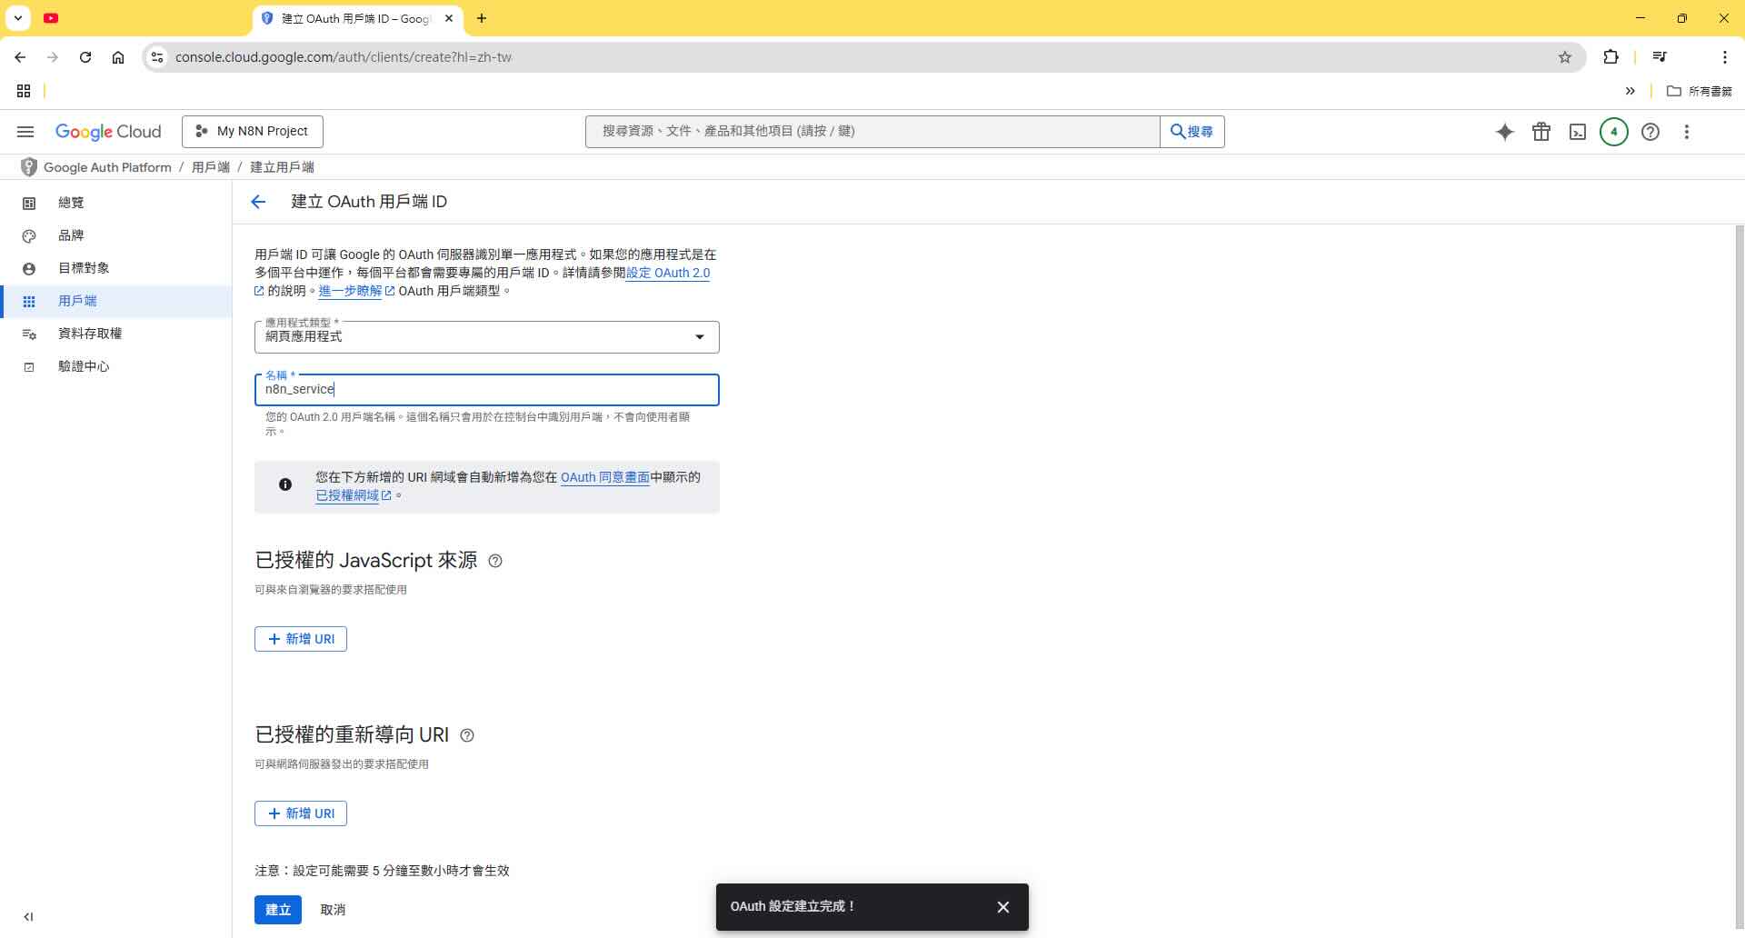Click 新增 URI under JavaScript 來源
Screen dimensions: 1745x938
pos(301,638)
